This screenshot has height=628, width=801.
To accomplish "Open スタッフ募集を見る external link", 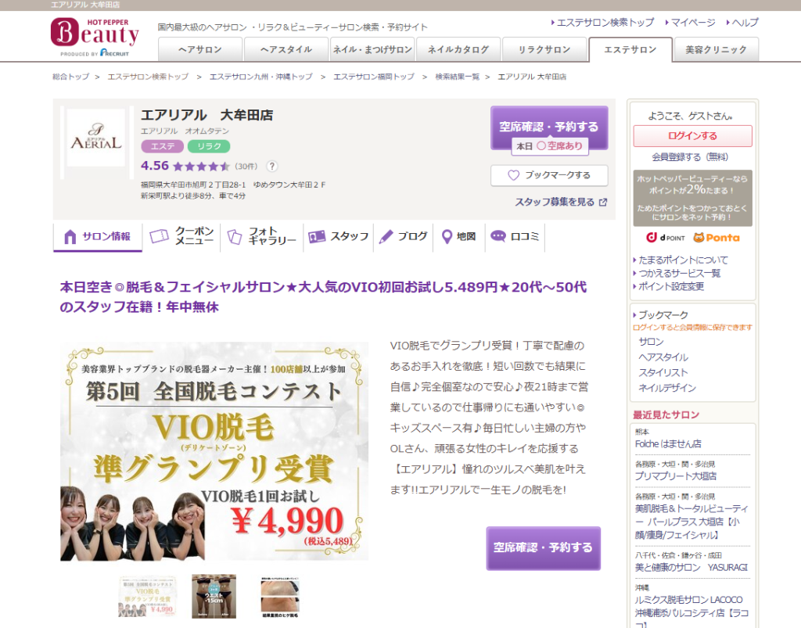I will click(560, 202).
